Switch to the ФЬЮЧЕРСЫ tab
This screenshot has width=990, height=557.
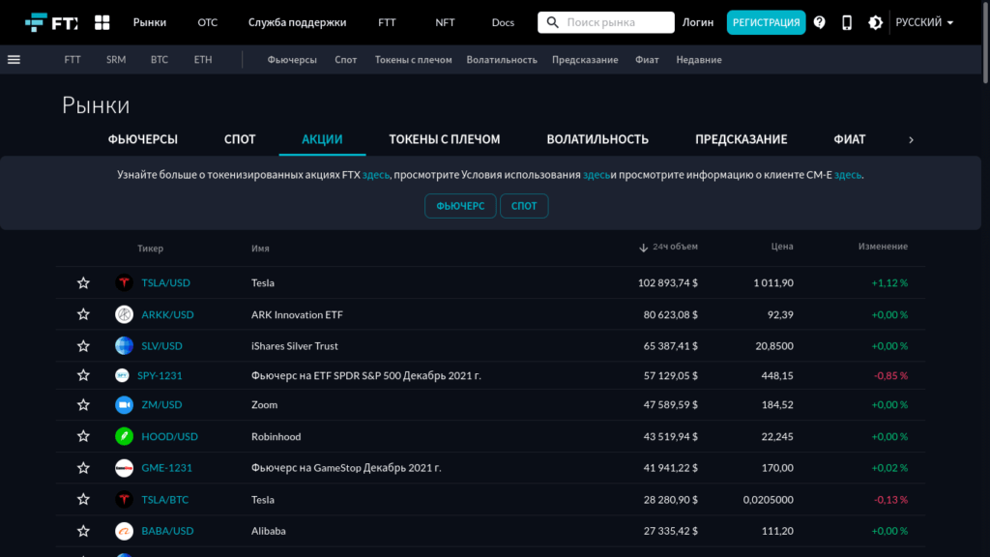tap(143, 139)
